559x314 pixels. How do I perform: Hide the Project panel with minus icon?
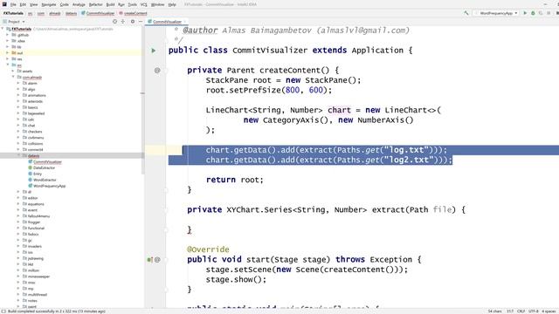pos(141,22)
